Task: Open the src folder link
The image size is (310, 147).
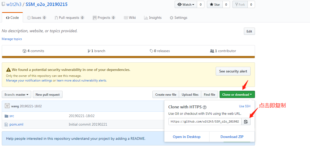Action: click(12, 116)
